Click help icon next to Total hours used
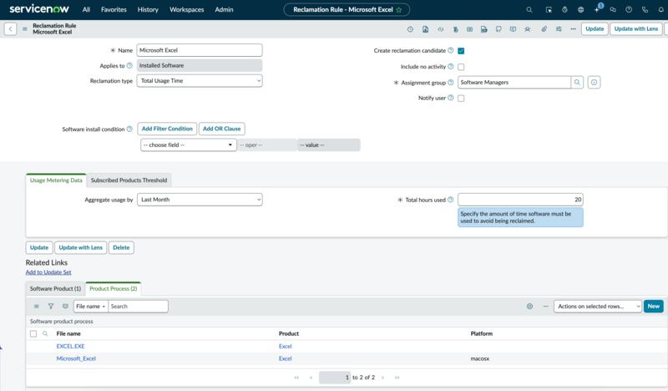The width and height of the screenshot is (668, 391). pos(450,200)
